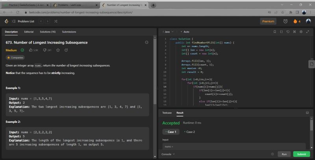The height and width of the screenshot is (160, 315).
Task: Reset code to default icon
Action: click(x=288, y=32)
